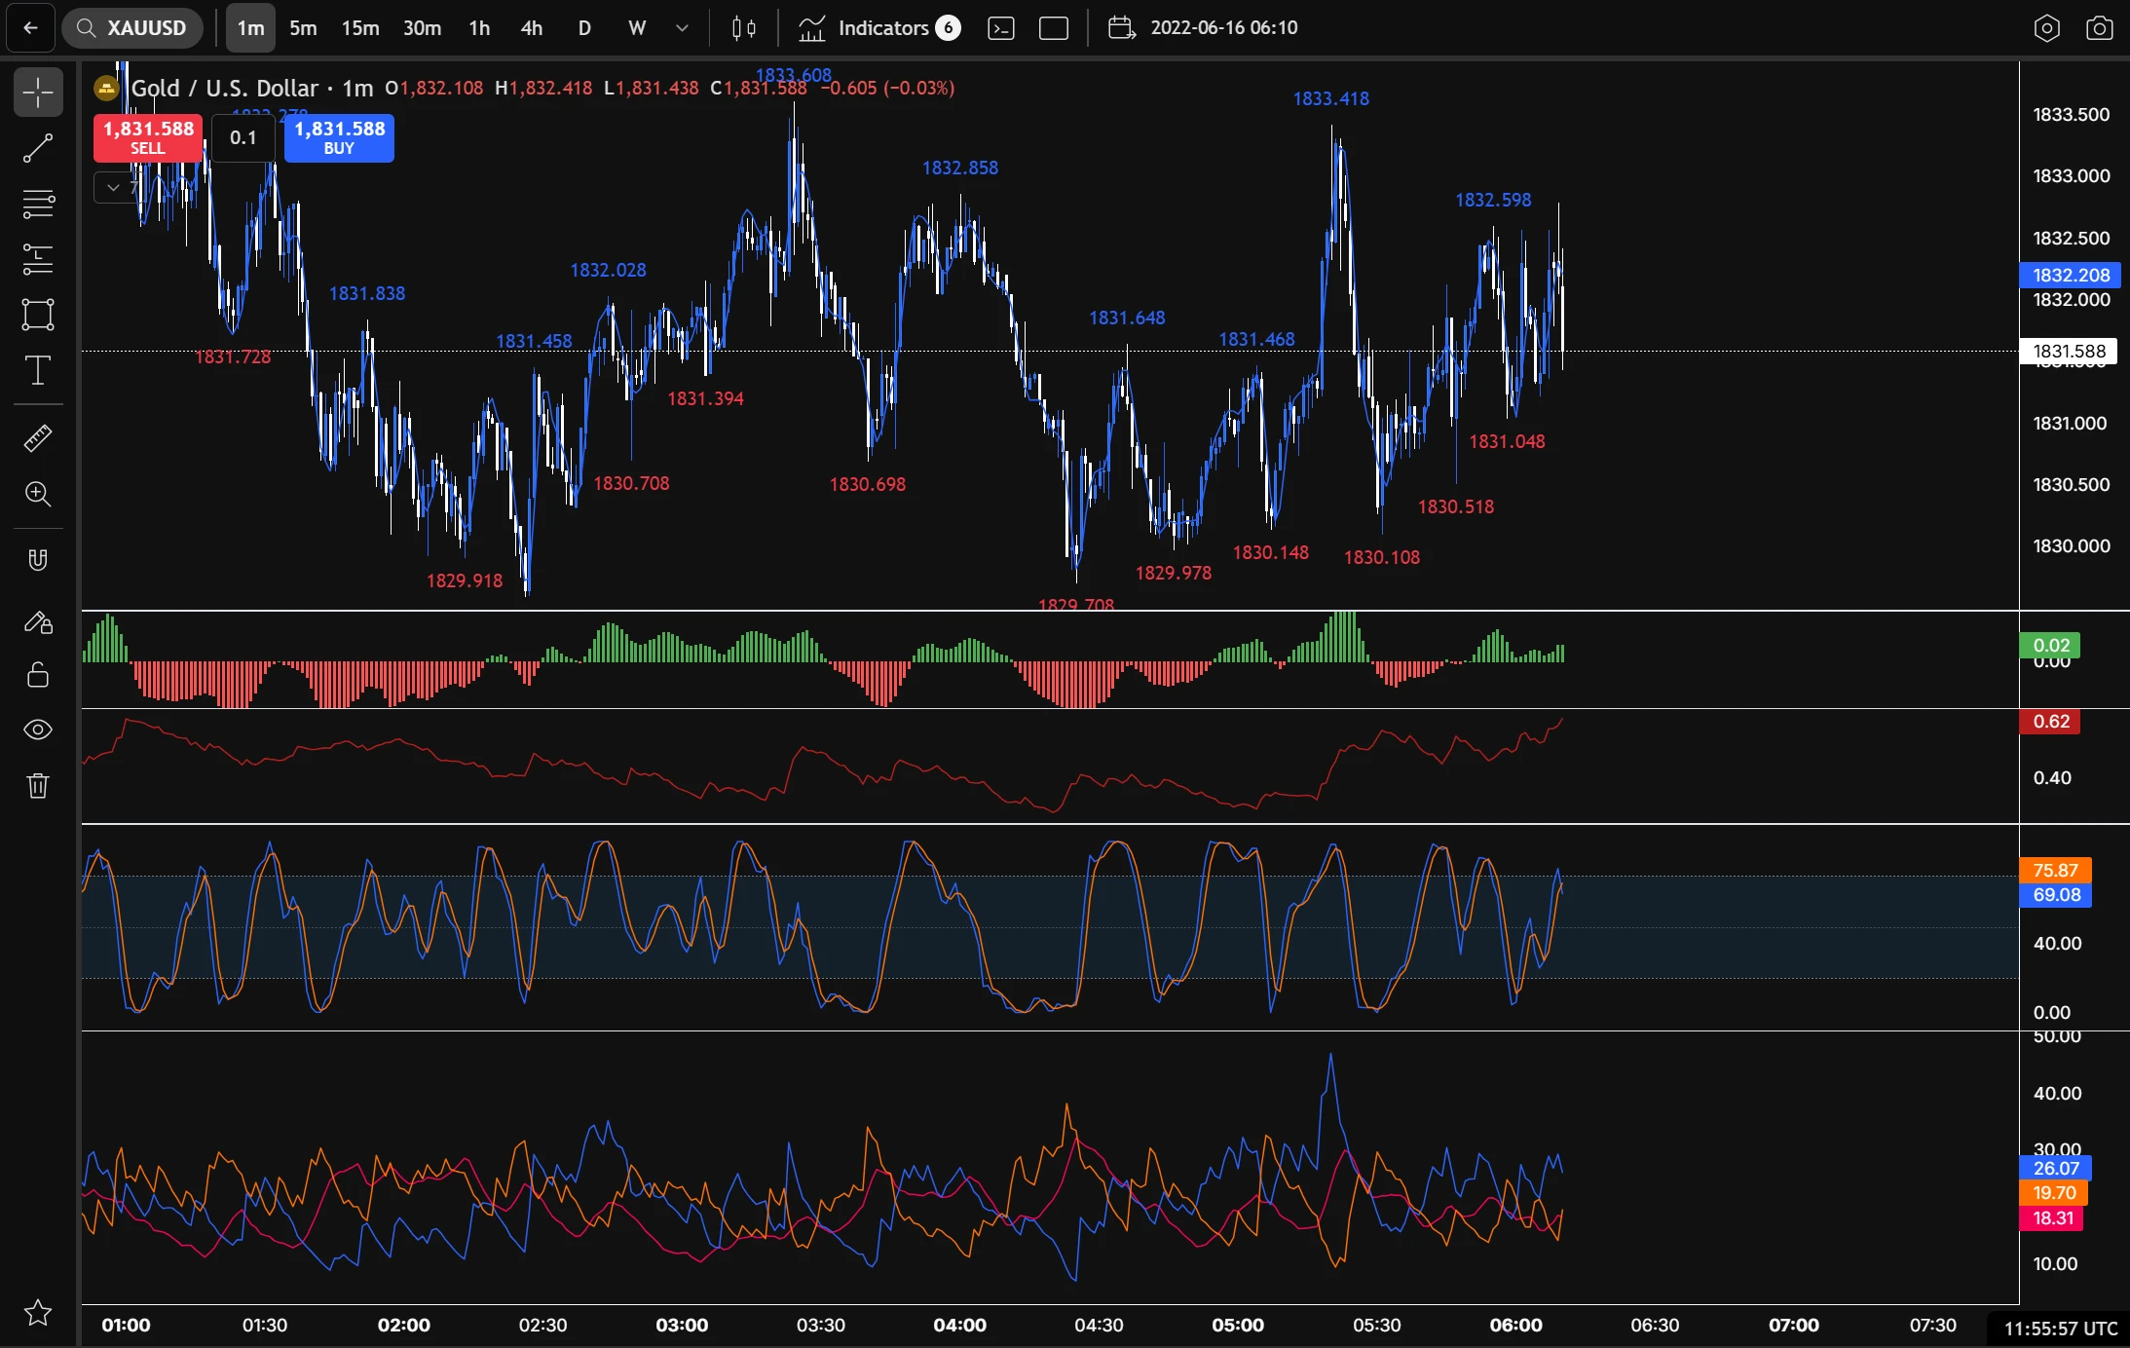Open the candlestick chart type menu

click(744, 28)
